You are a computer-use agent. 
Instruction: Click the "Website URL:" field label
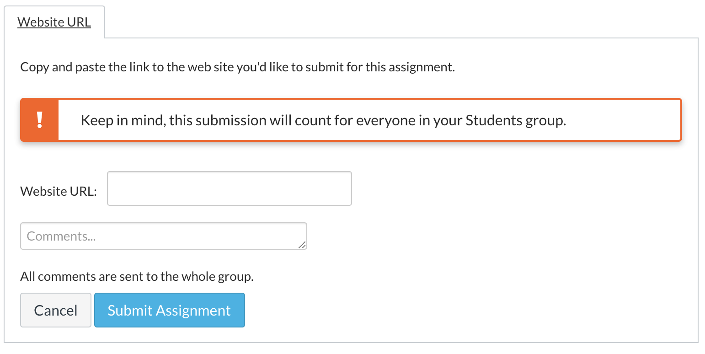coord(59,191)
